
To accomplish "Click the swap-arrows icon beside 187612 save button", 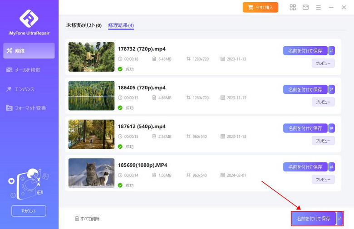I will tap(331, 128).
